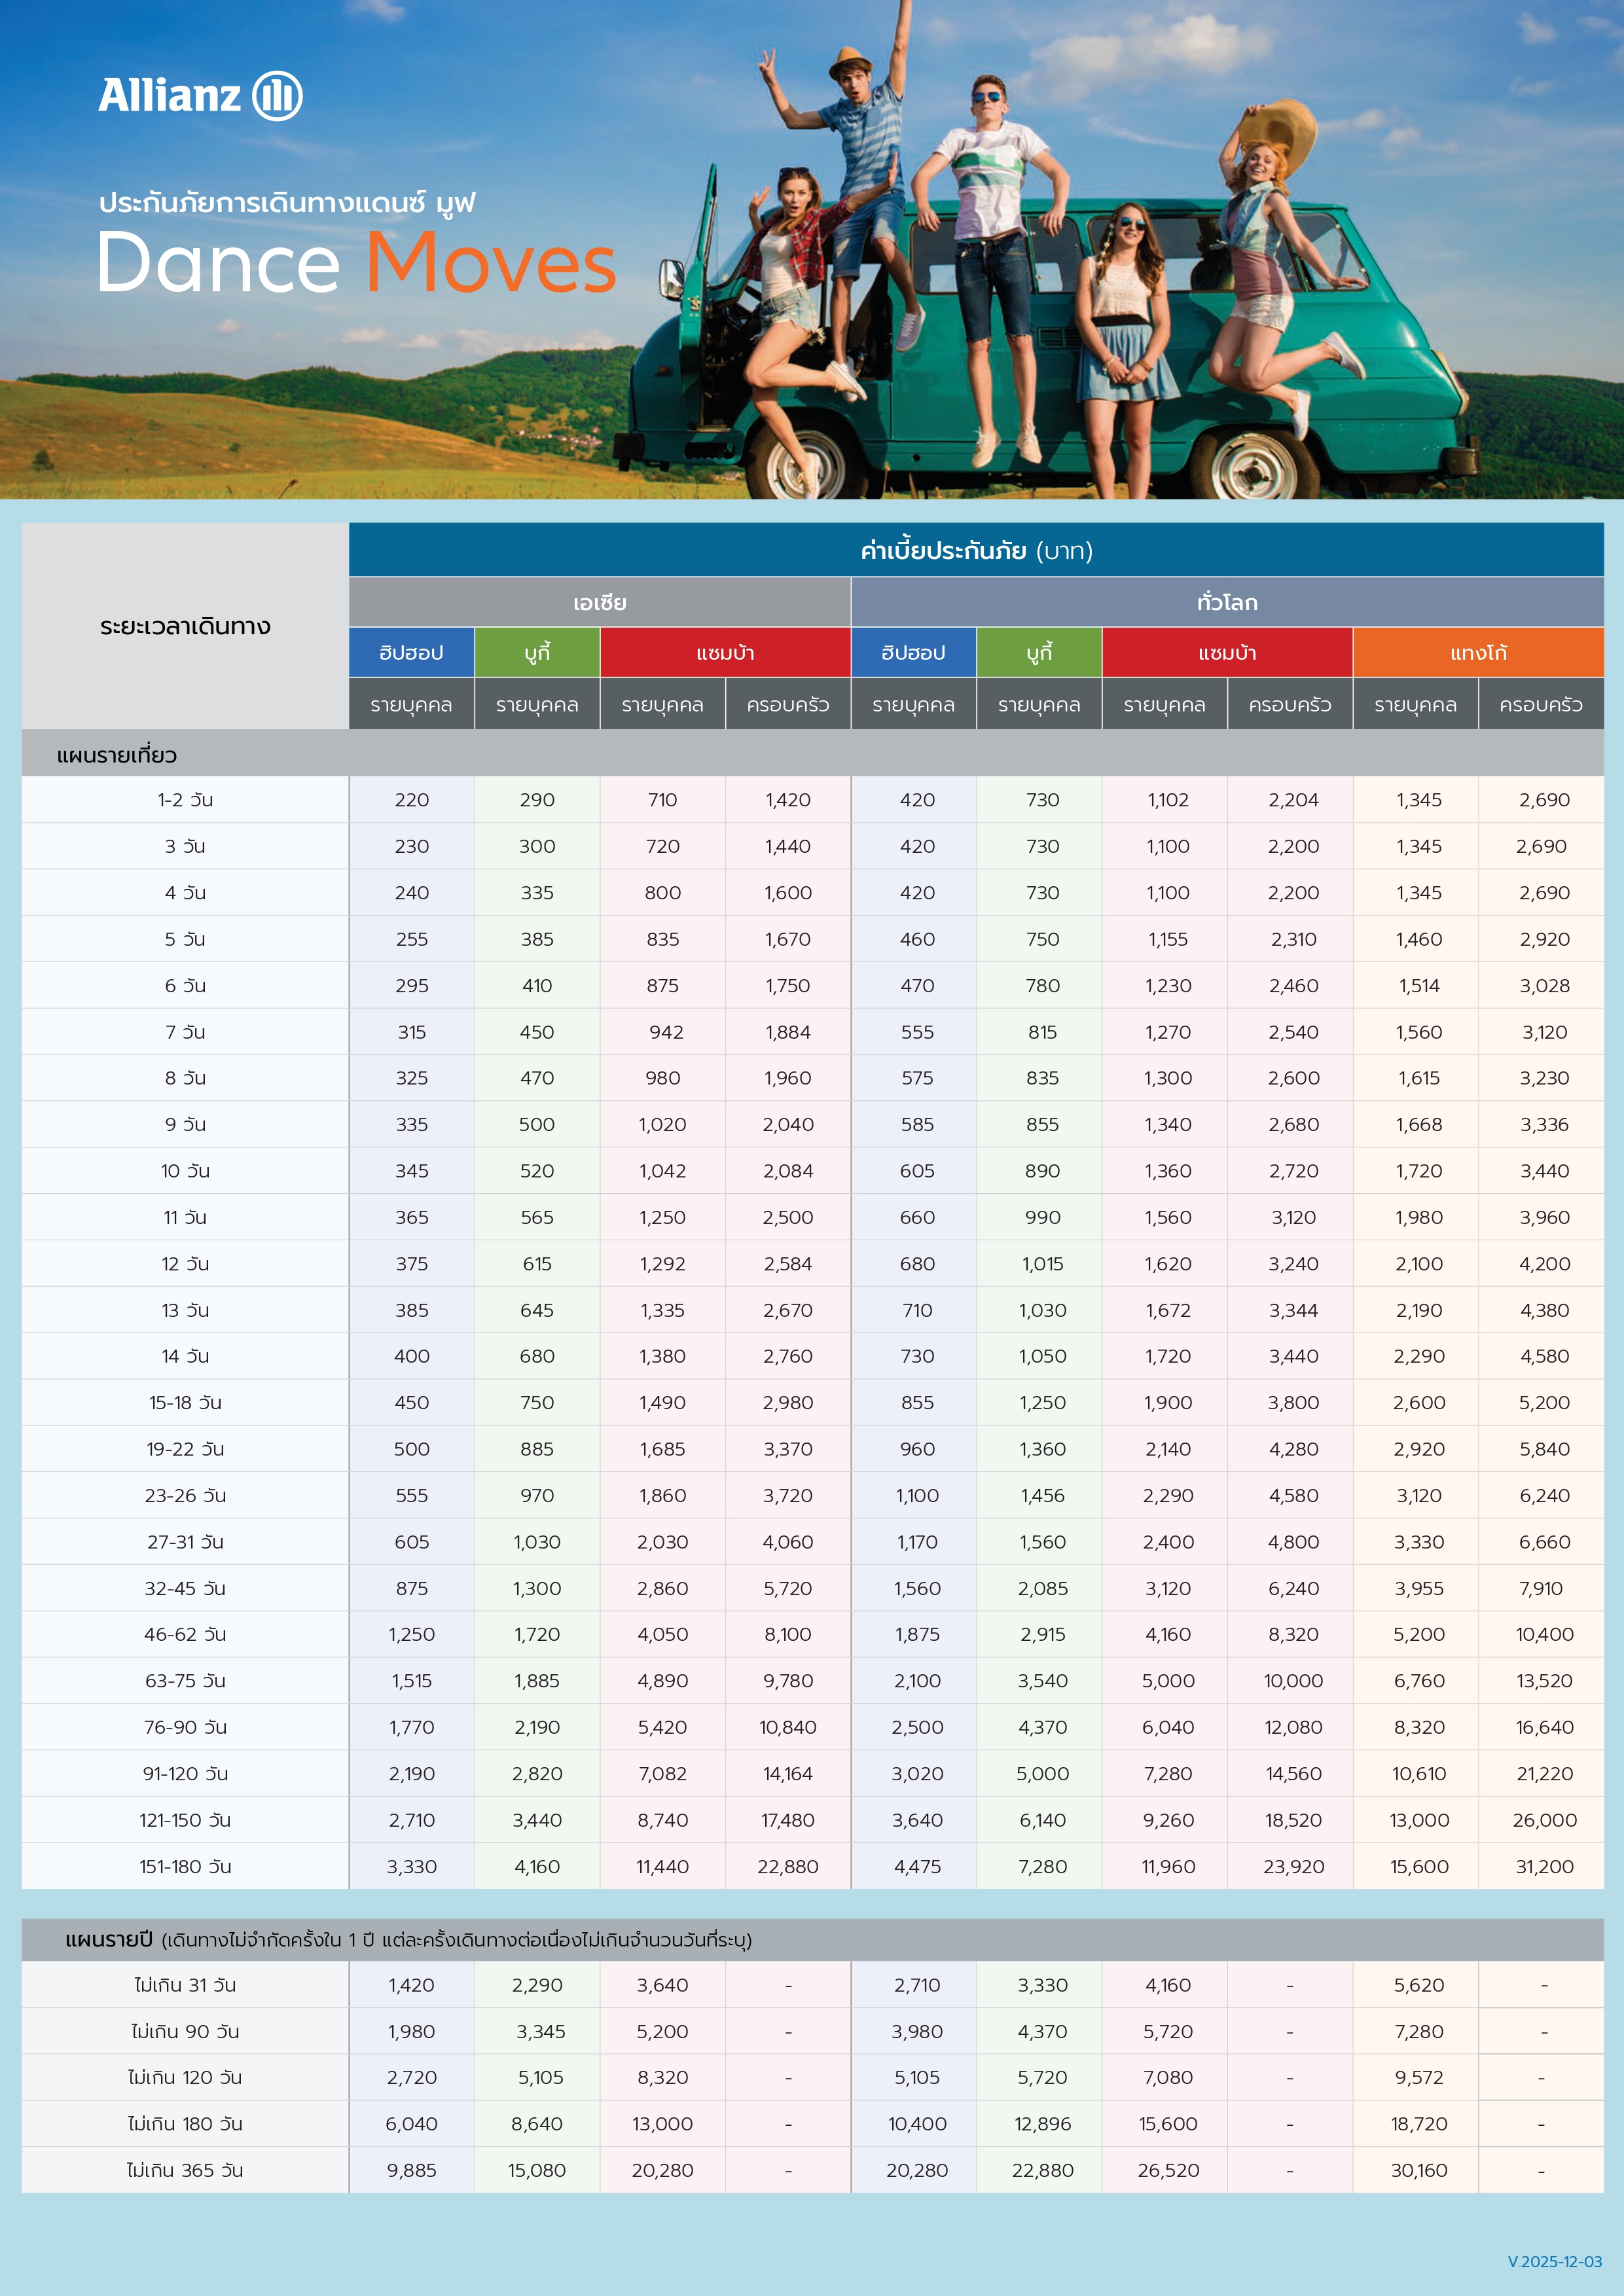Screen dimensions: 1624x2296
Task: Click the แผนรายเที่ยว section label
Action: pyautogui.click(x=117, y=755)
